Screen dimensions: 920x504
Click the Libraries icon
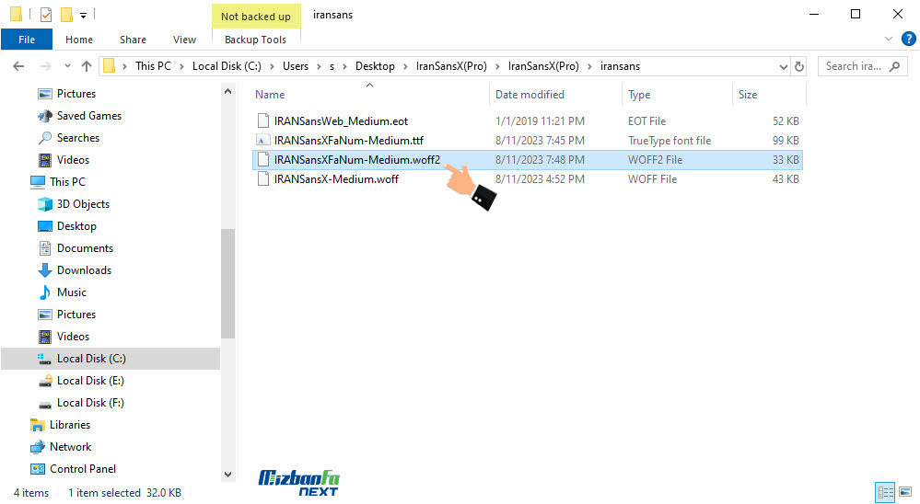(38, 425)
